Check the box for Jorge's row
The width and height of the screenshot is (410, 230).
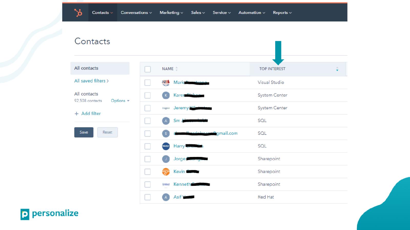(x=148, y=159)
